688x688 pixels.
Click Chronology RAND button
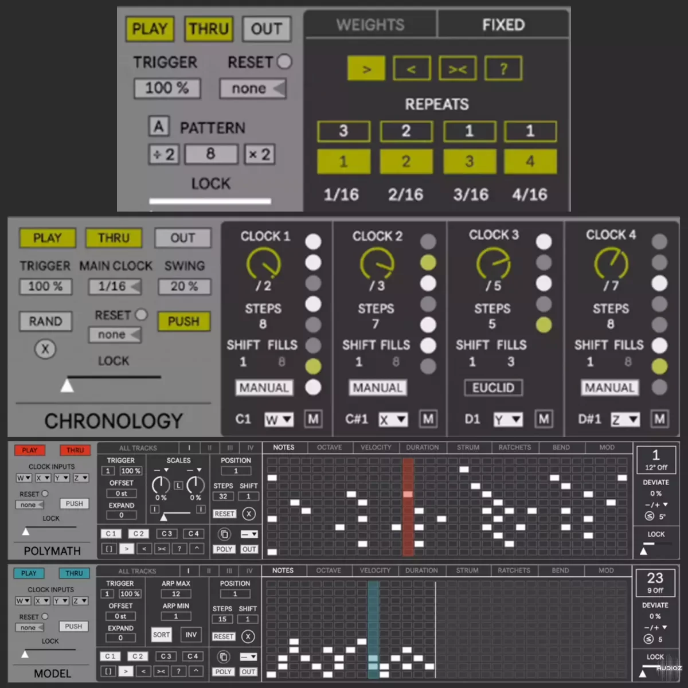click(x=46, y=321)
